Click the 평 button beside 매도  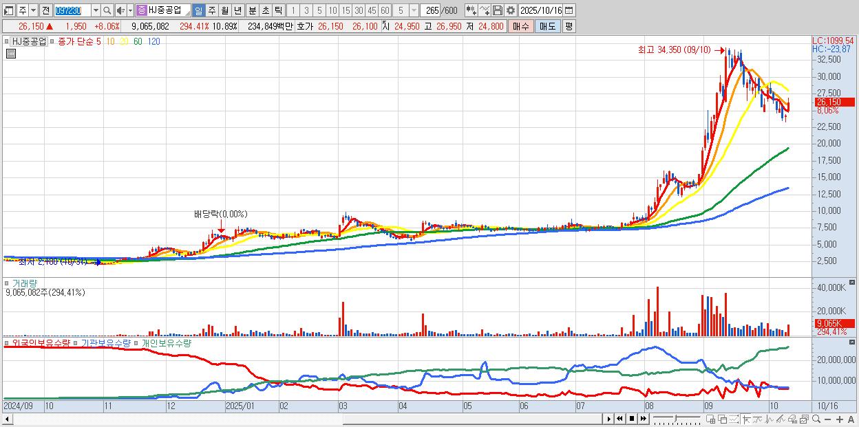tap(569, 26)
